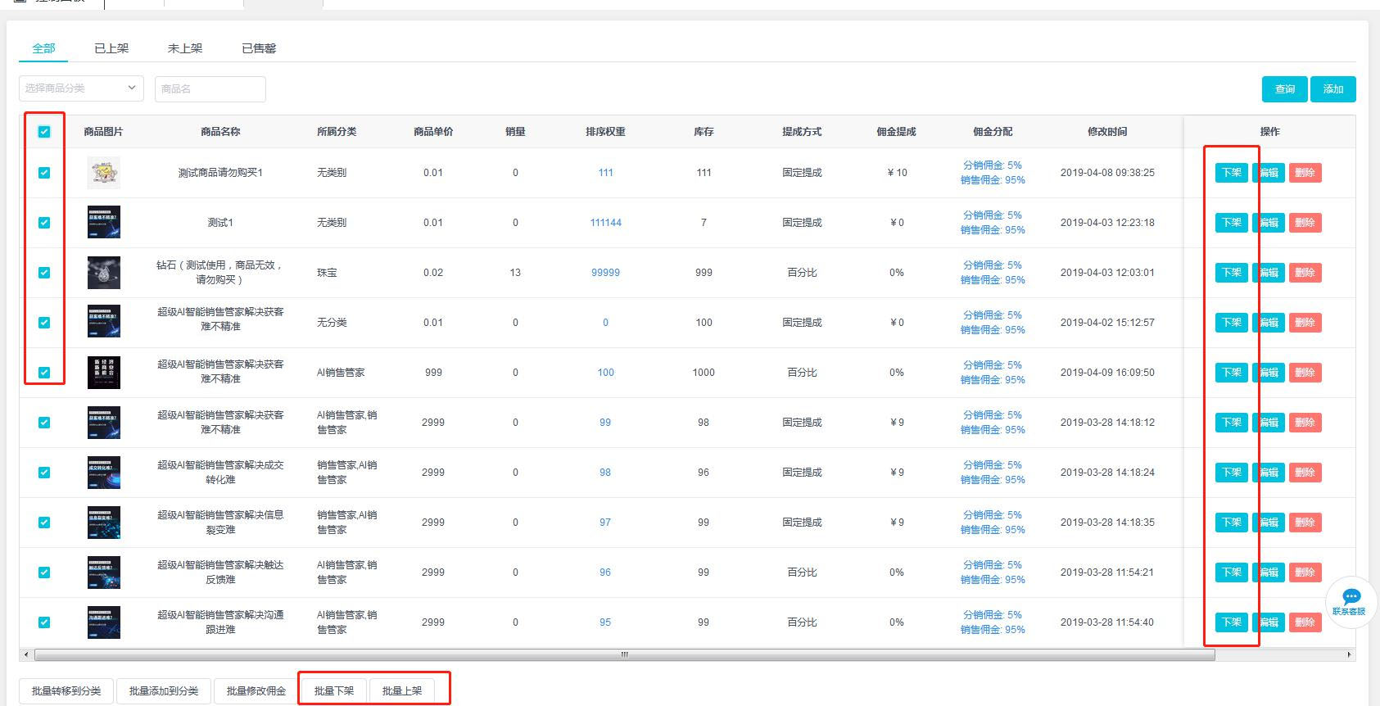
Task: Open the 选择商品分类 dropdown
Action: pos(81,88)
